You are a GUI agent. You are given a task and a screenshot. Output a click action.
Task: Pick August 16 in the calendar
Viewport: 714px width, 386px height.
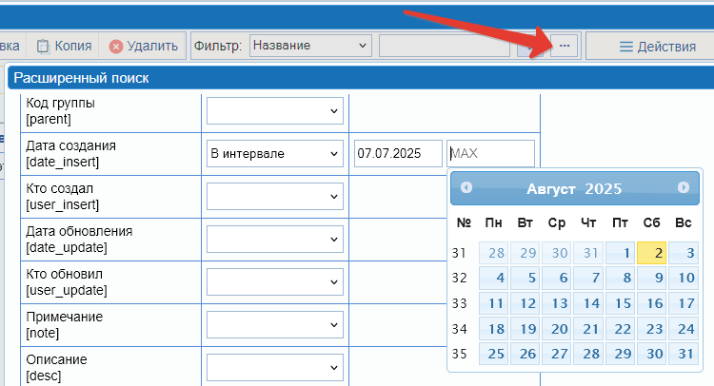(x=651, y=303)
